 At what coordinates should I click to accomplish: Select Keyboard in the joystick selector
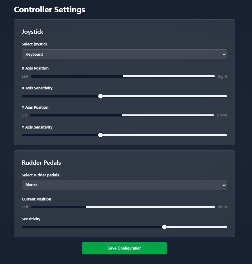[x=124, y=54]
